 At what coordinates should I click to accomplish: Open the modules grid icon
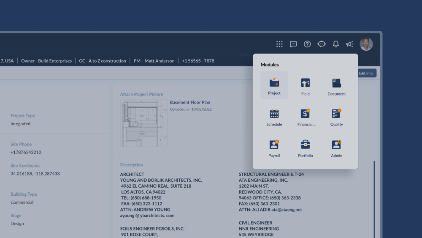tap(279, 44)
